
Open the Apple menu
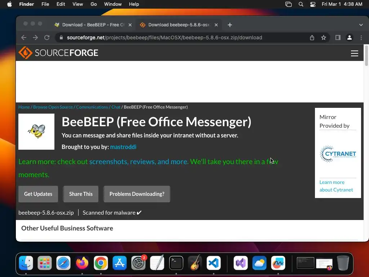9,4
